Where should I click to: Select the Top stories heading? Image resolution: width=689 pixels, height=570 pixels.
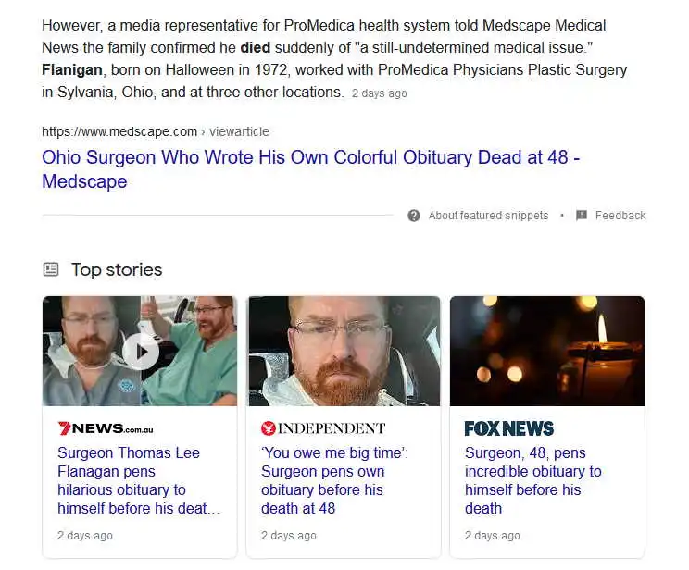(x=117, y=269)
